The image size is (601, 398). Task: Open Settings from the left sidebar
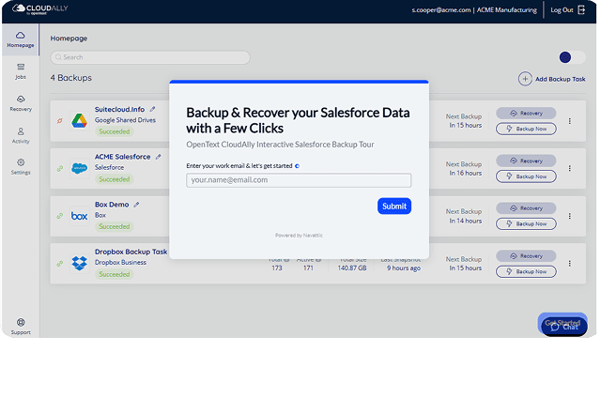tap(20, 166)
